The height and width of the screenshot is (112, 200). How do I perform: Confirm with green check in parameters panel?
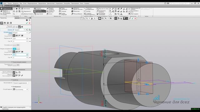27,23
